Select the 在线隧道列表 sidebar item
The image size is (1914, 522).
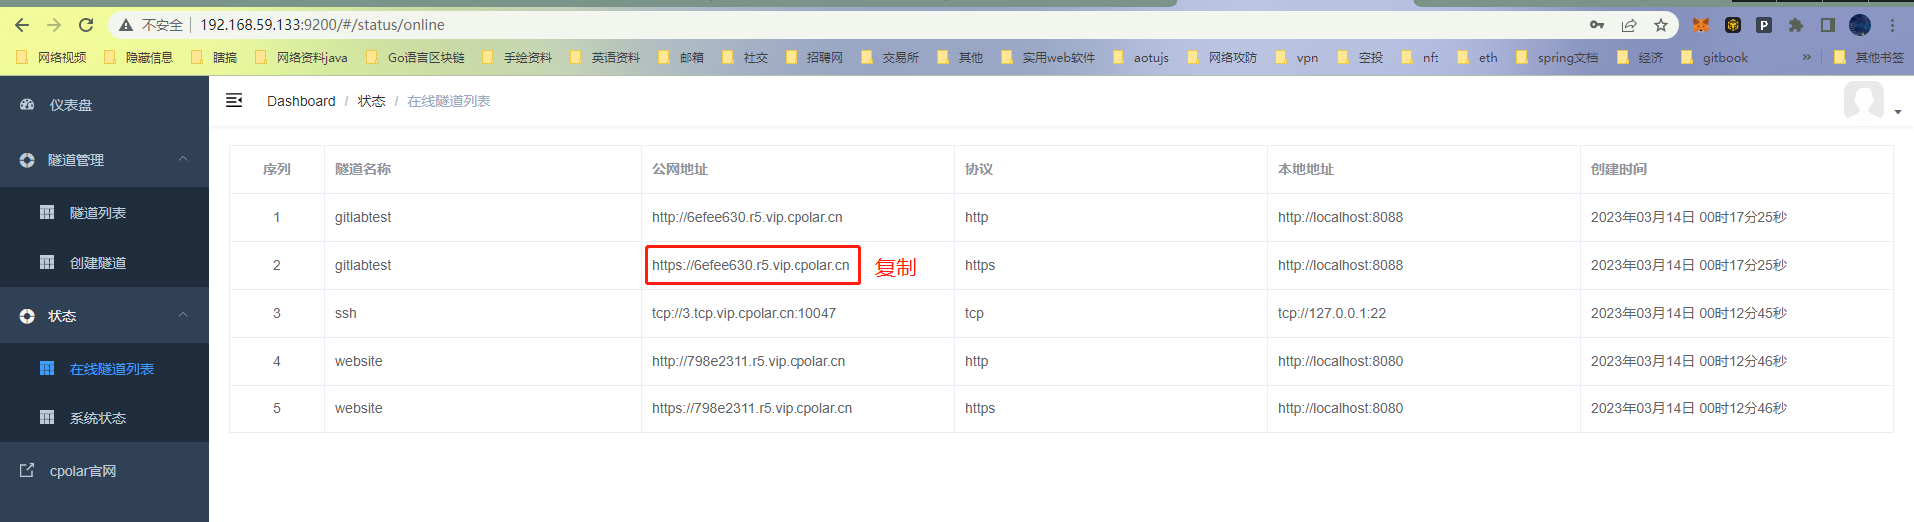[105, 368]
